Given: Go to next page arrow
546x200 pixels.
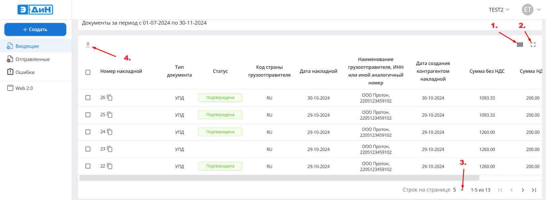Looking at the screenshot, I should tap(523, 190).
